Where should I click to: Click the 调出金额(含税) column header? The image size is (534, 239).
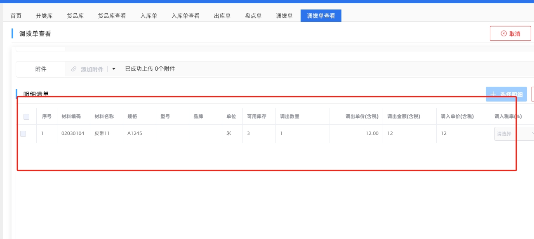[x=404, y=116]
